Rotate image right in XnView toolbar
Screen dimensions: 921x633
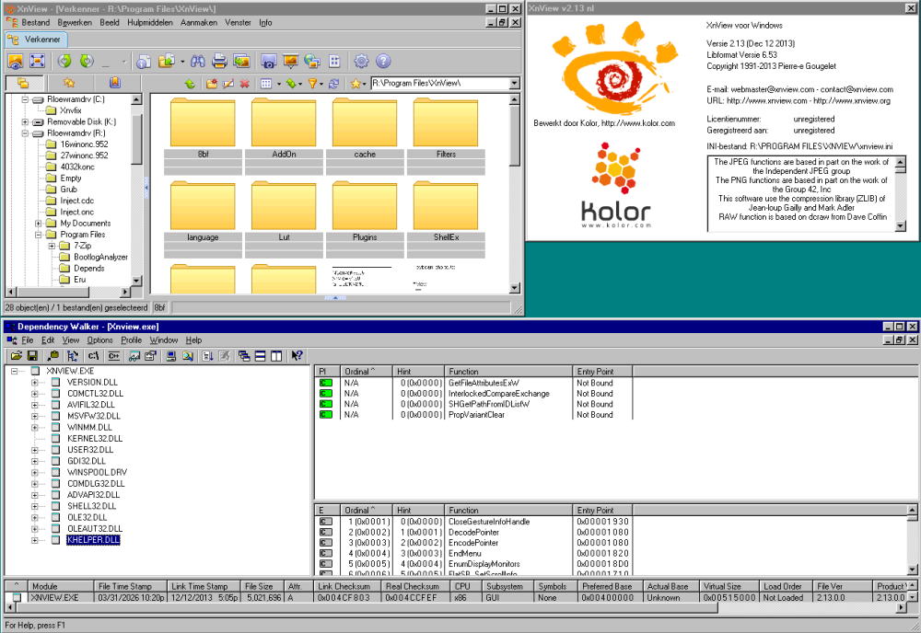pyautogui.click(x=87, y=61)
